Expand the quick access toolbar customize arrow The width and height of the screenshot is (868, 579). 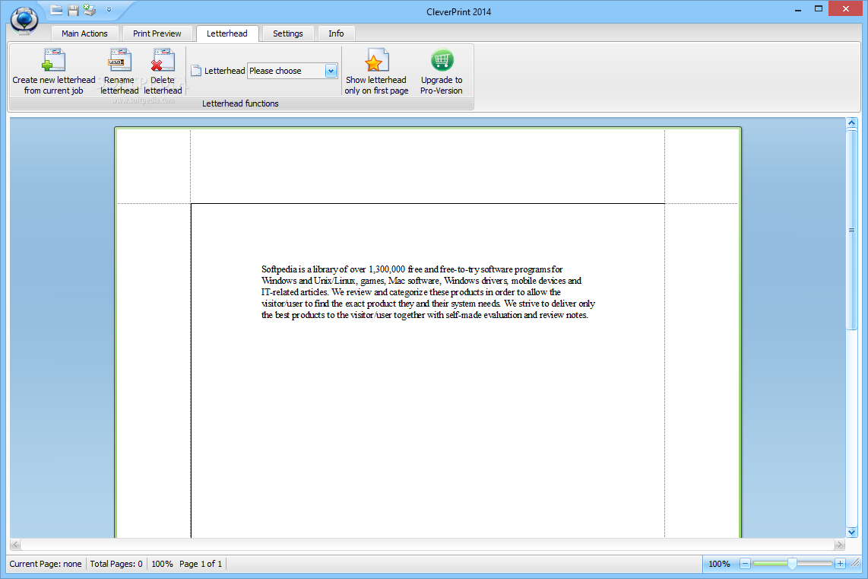(x=109, y=9)
